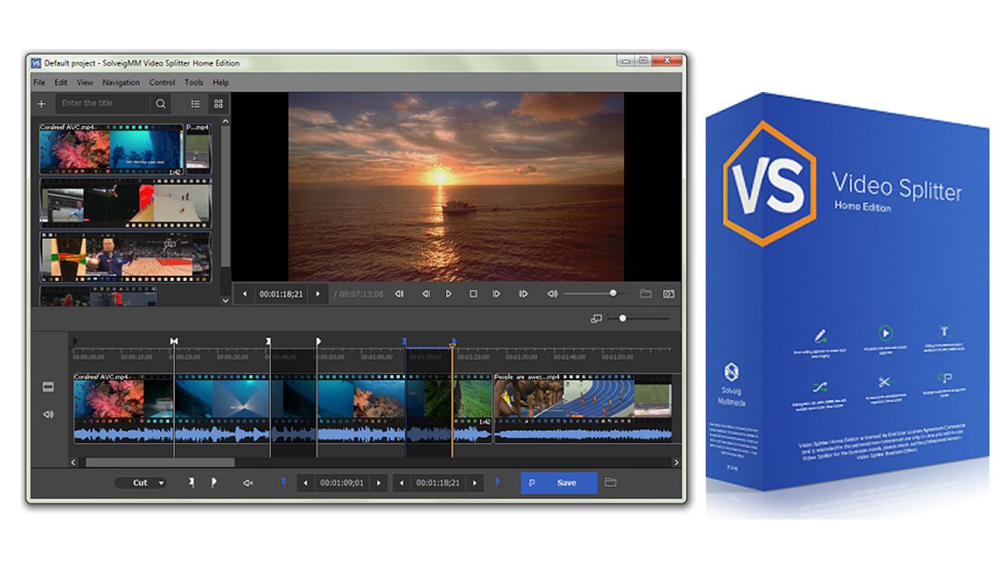Open output folder icon next to Save
Screen dimensions: 1000x563
coord(611,483)
